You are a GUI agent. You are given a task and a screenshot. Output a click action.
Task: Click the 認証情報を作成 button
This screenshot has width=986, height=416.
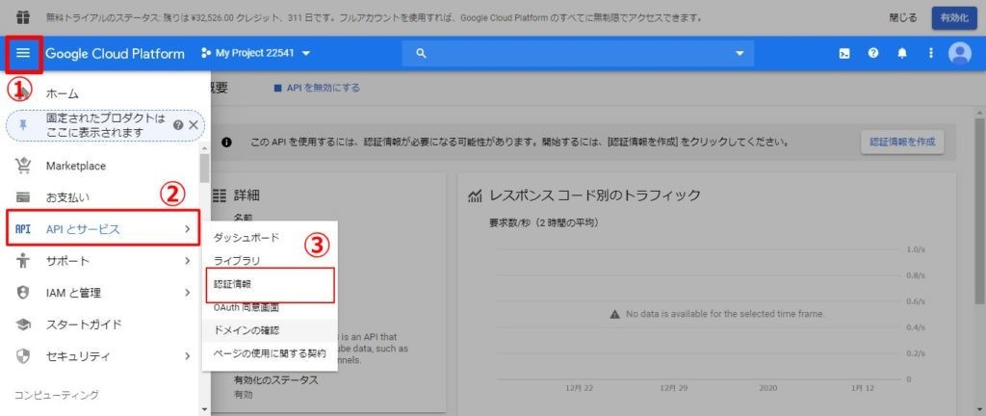click(x=901, y=142)
